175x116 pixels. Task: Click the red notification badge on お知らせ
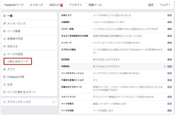[x=62, y=5]
